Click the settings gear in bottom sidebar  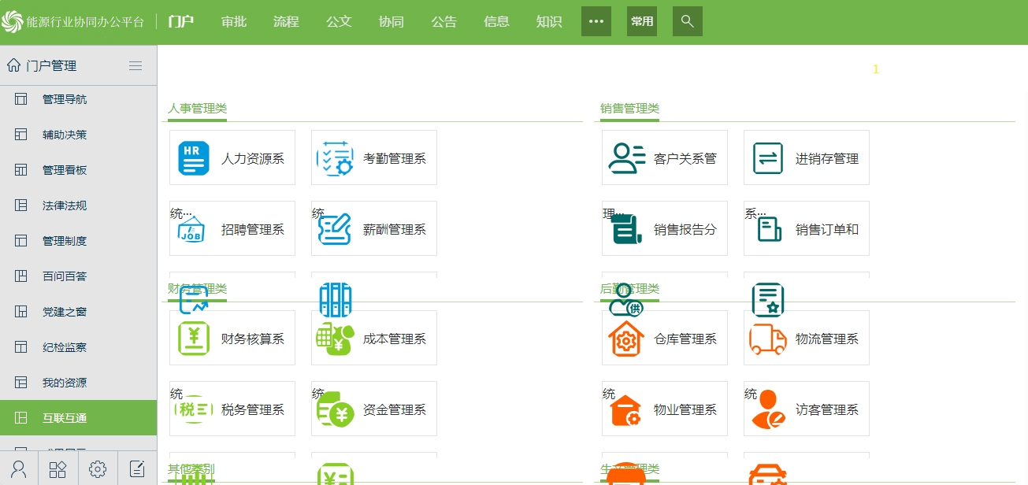pos(98,469)
